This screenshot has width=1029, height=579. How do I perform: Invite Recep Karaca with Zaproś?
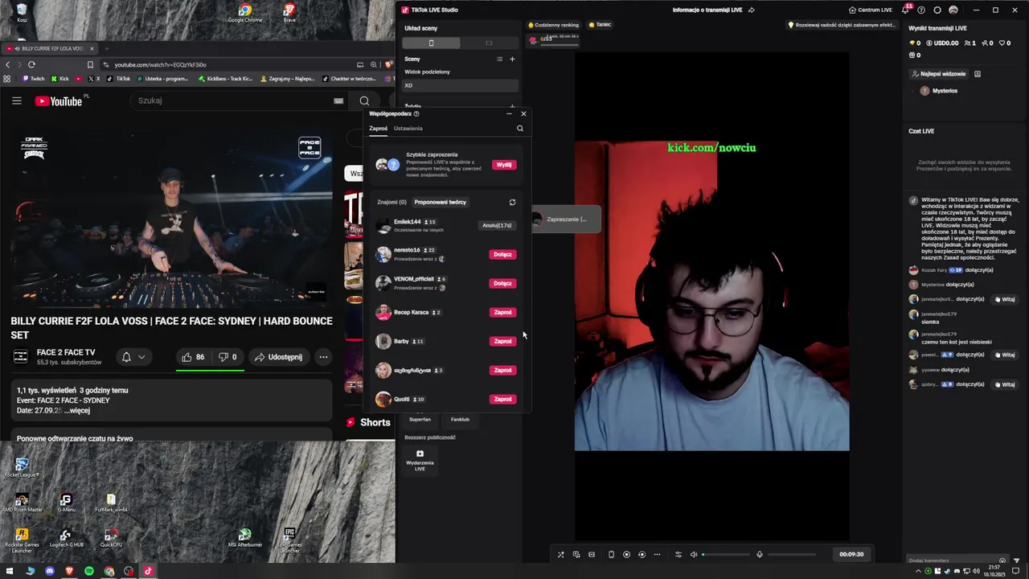[502, 312]
